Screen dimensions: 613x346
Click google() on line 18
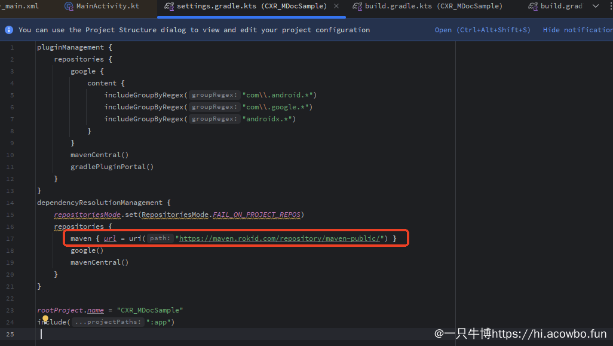pyautogui.click(x=87, y=250)
